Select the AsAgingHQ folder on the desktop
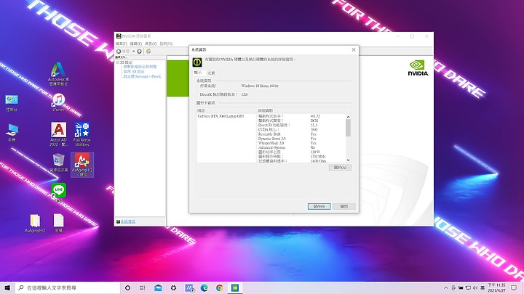The image size is (524, 294). (x=35, y=223)
